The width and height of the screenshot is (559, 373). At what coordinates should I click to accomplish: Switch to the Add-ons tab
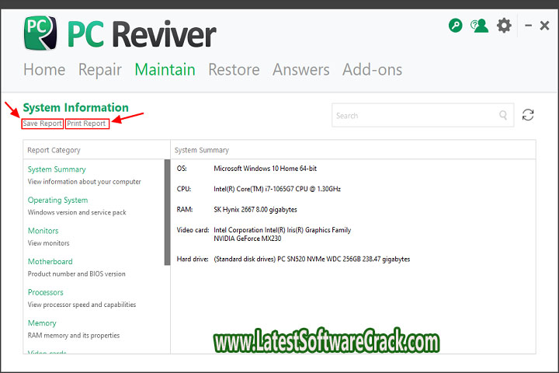pos(372,70)
